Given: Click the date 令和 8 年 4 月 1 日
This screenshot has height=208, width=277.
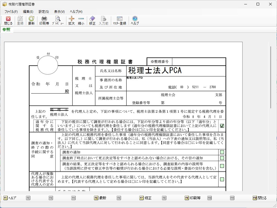Looking at the screenshot, I should click(202, 117).
